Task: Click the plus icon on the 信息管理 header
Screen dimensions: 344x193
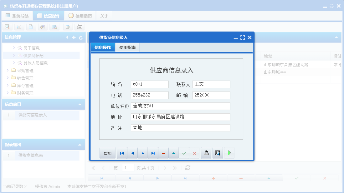Action: coord(73,37)
